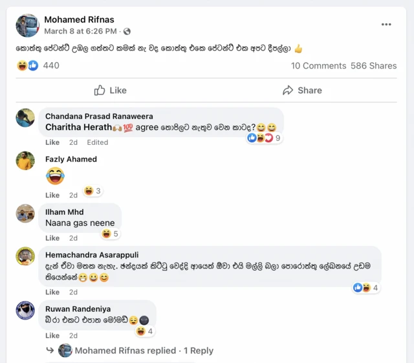Image resolution: width=414 pixels, height=363 pixels.
Task: Click Mohamed Rifnas profile picture on post
Action: point(27,25)
